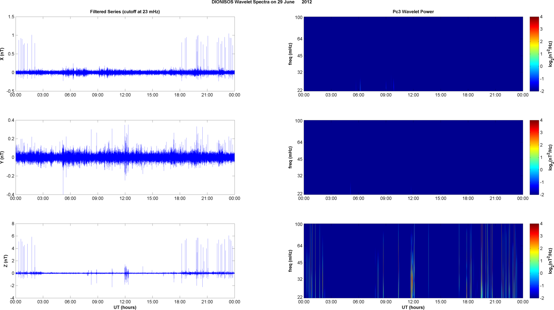Click log2(nT²/Hz) label of middle colorbar

(x=550, y=158)
